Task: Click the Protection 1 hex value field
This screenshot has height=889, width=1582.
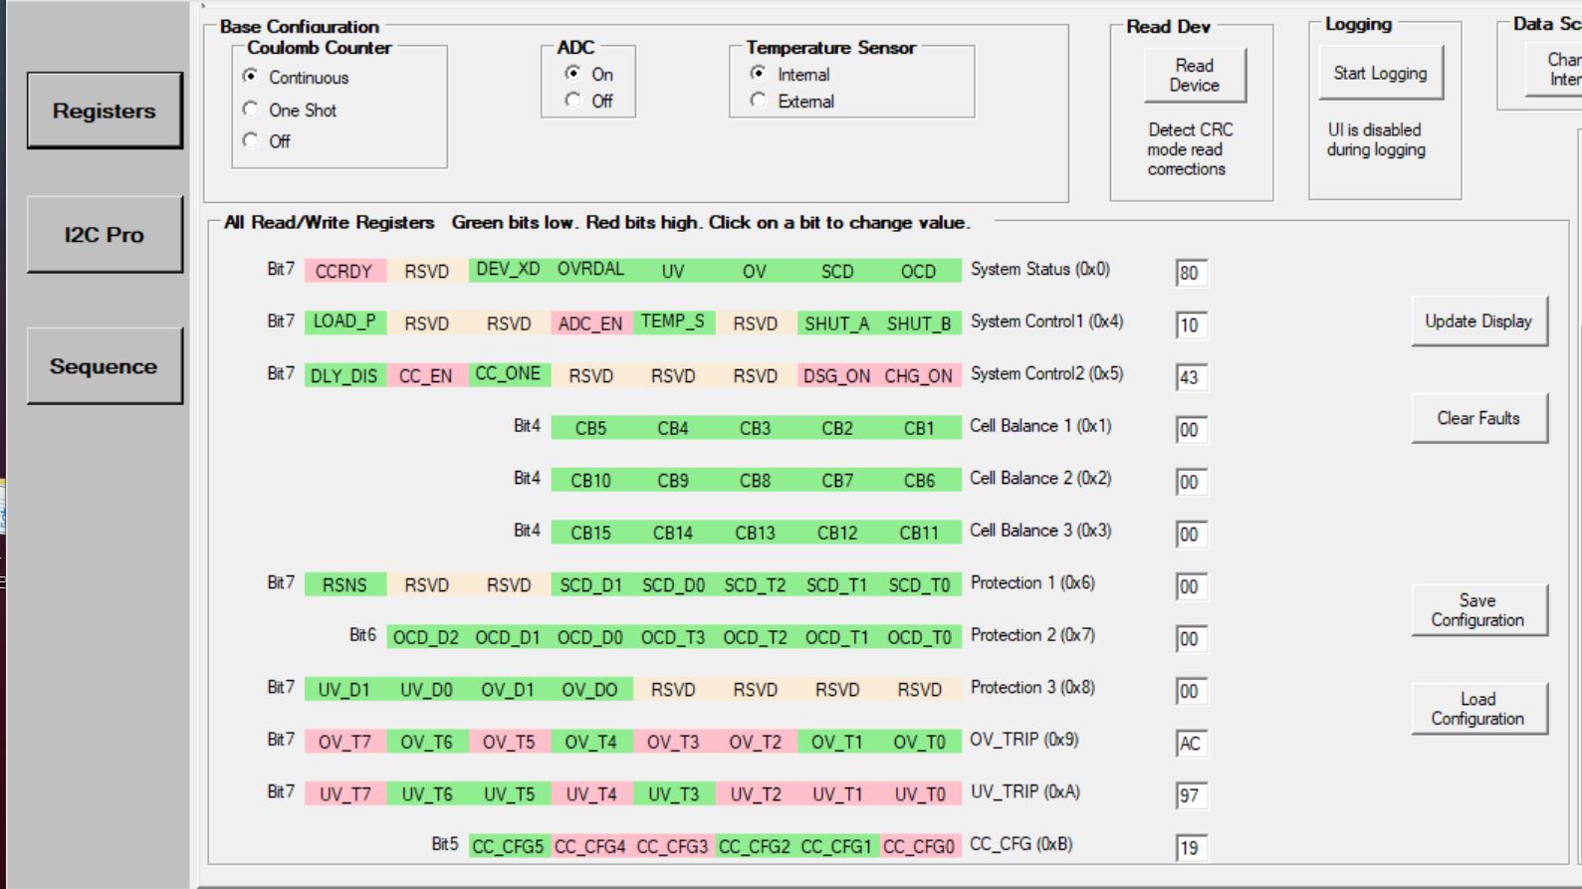Action: [x=1191, y=586]
